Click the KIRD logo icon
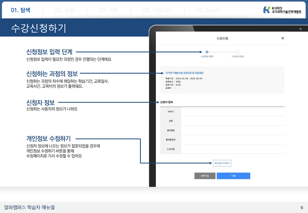308x213 pixels. click(x=267, y=10)
